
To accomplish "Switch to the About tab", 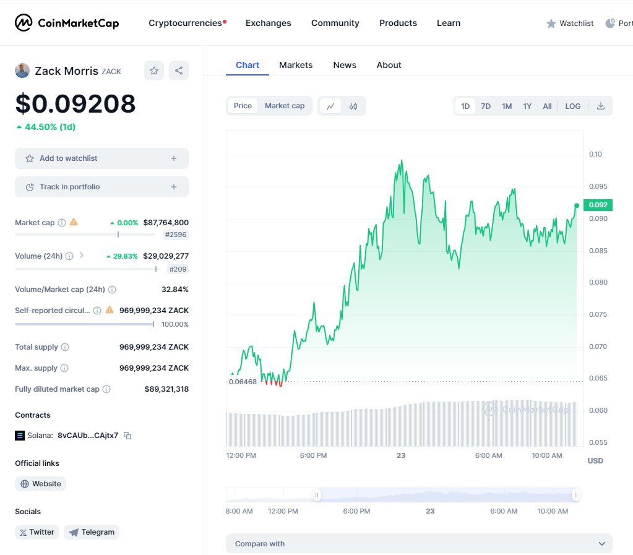I will (389, 65).
